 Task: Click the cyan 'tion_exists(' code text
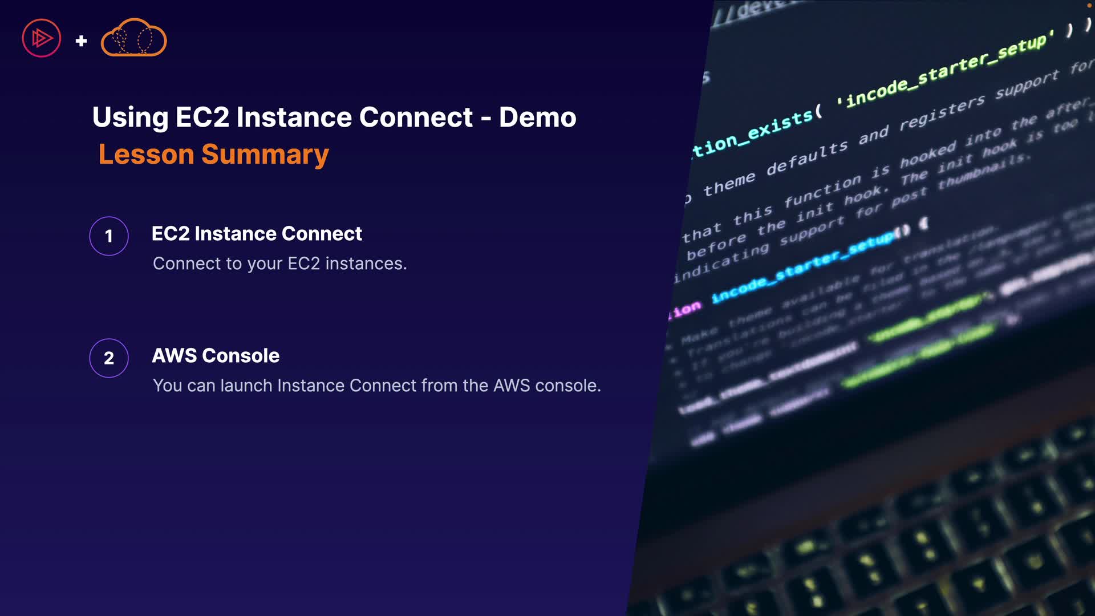point(756,133)
